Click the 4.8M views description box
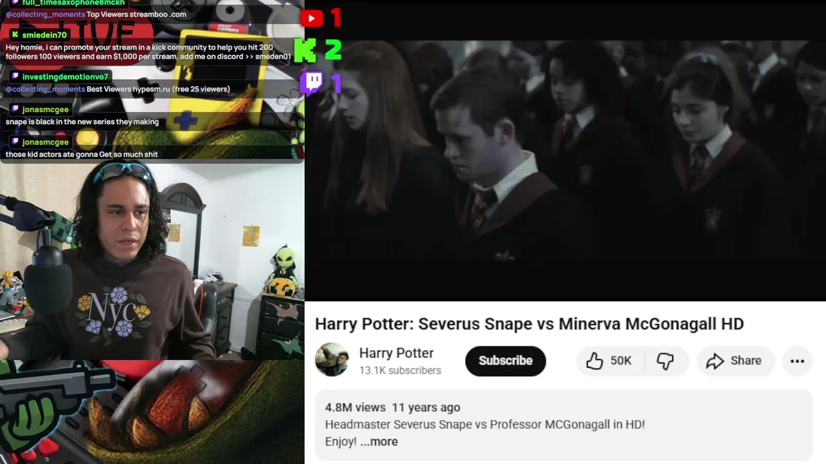 coord(563,425)
